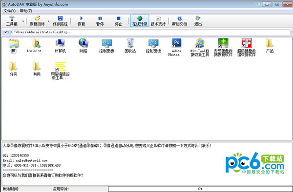Click the back arrow beside the path field

point(6,32)
